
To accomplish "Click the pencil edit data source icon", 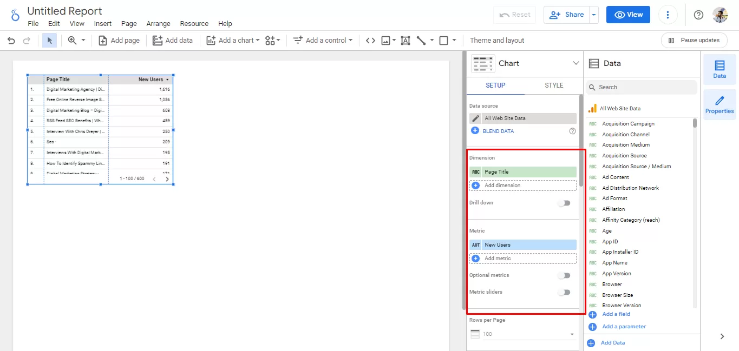I will [475, 118].
